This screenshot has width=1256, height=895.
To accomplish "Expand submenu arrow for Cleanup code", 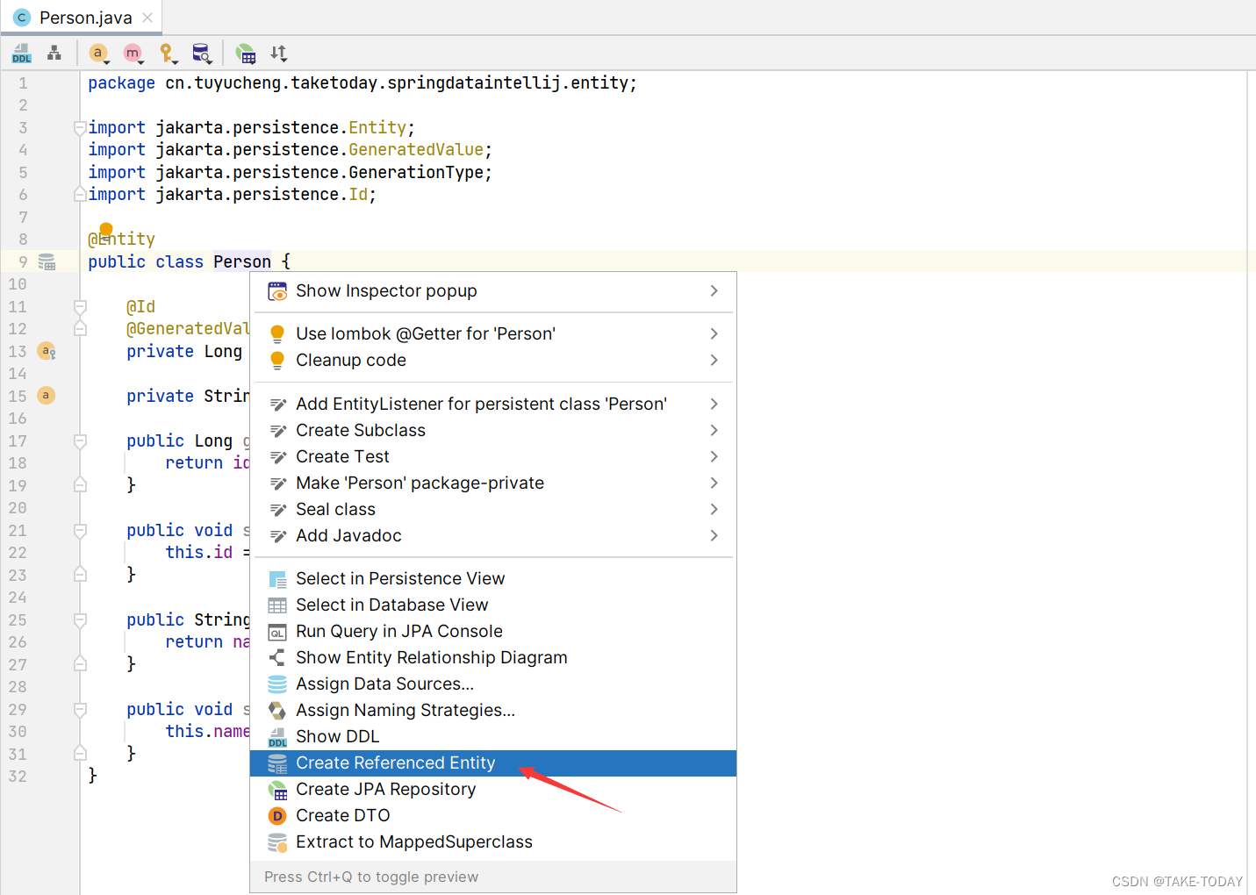I will (714, 360).
